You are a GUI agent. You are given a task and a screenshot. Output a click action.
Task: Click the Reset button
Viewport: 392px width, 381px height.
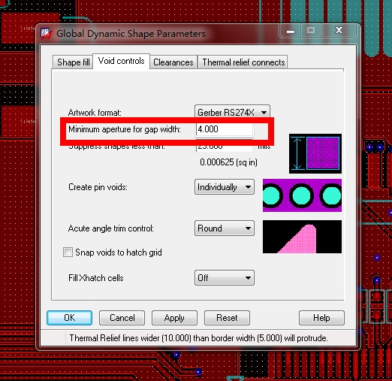[227, 318]
